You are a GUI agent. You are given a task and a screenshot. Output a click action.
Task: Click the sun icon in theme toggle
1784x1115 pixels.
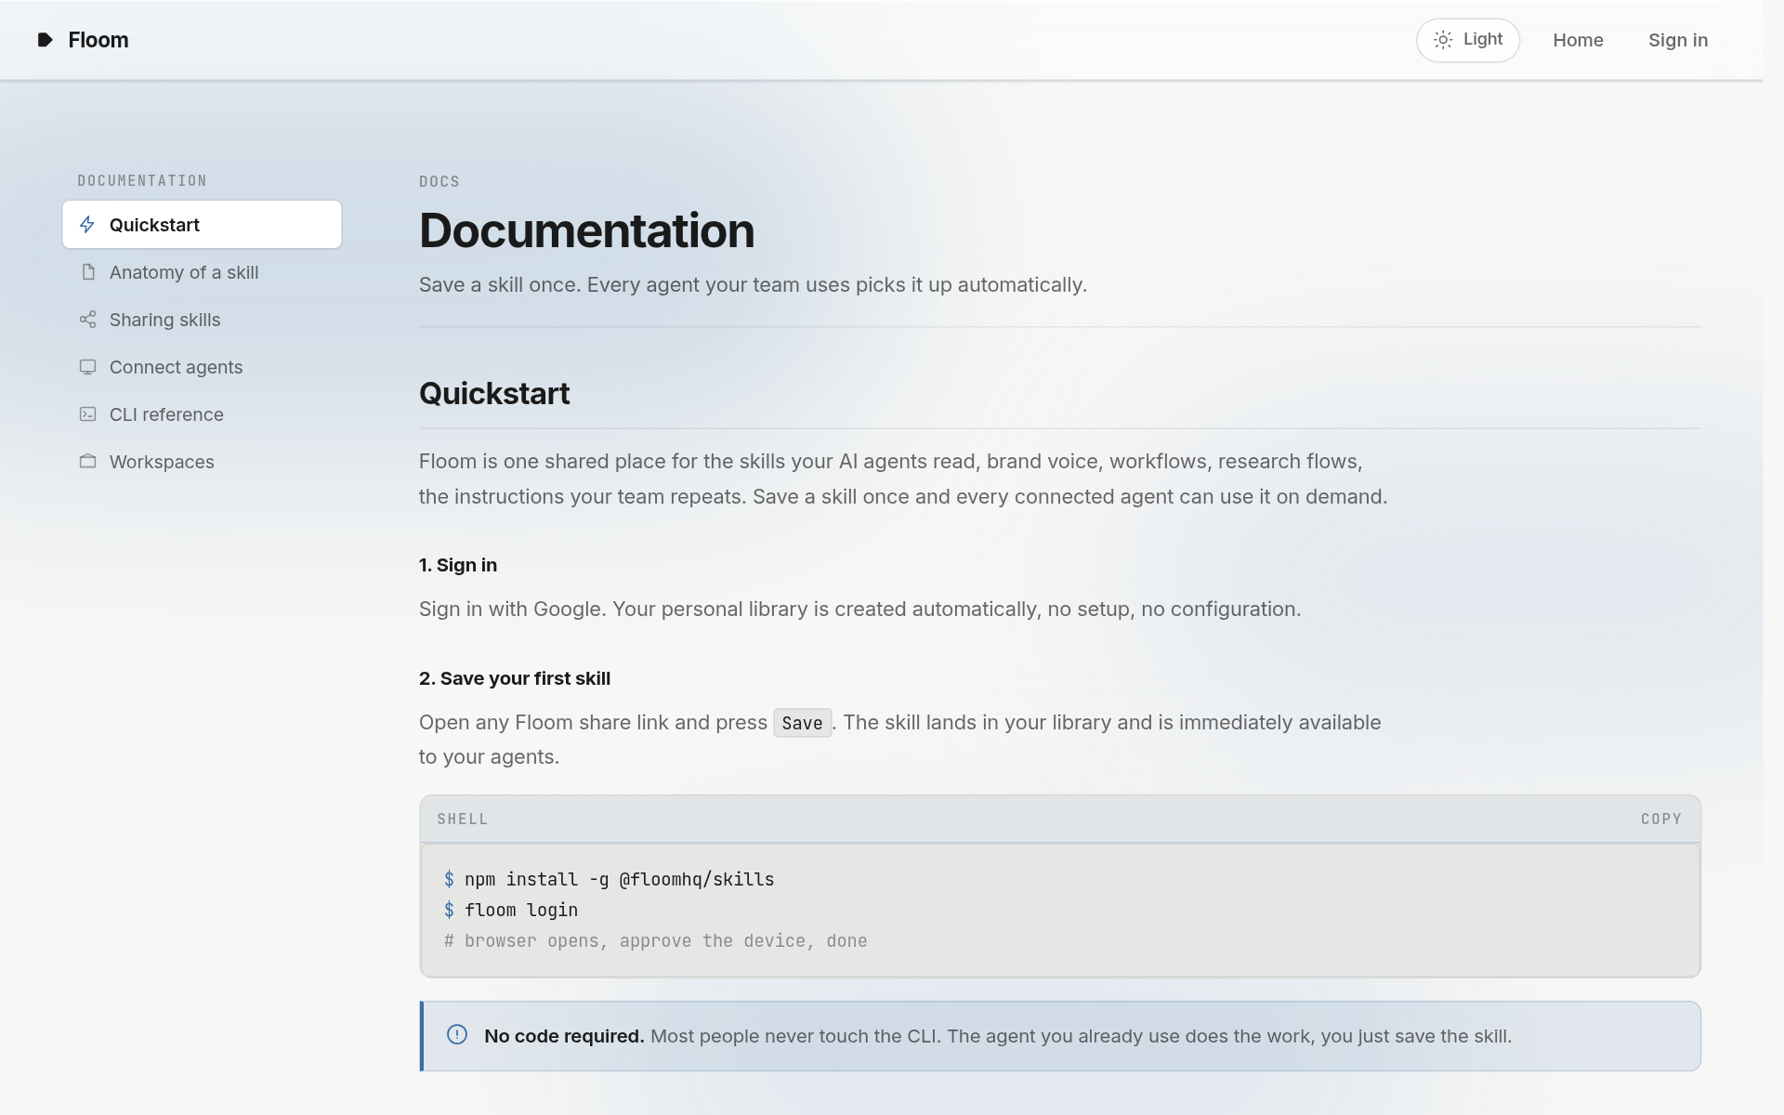[1443, 40]
